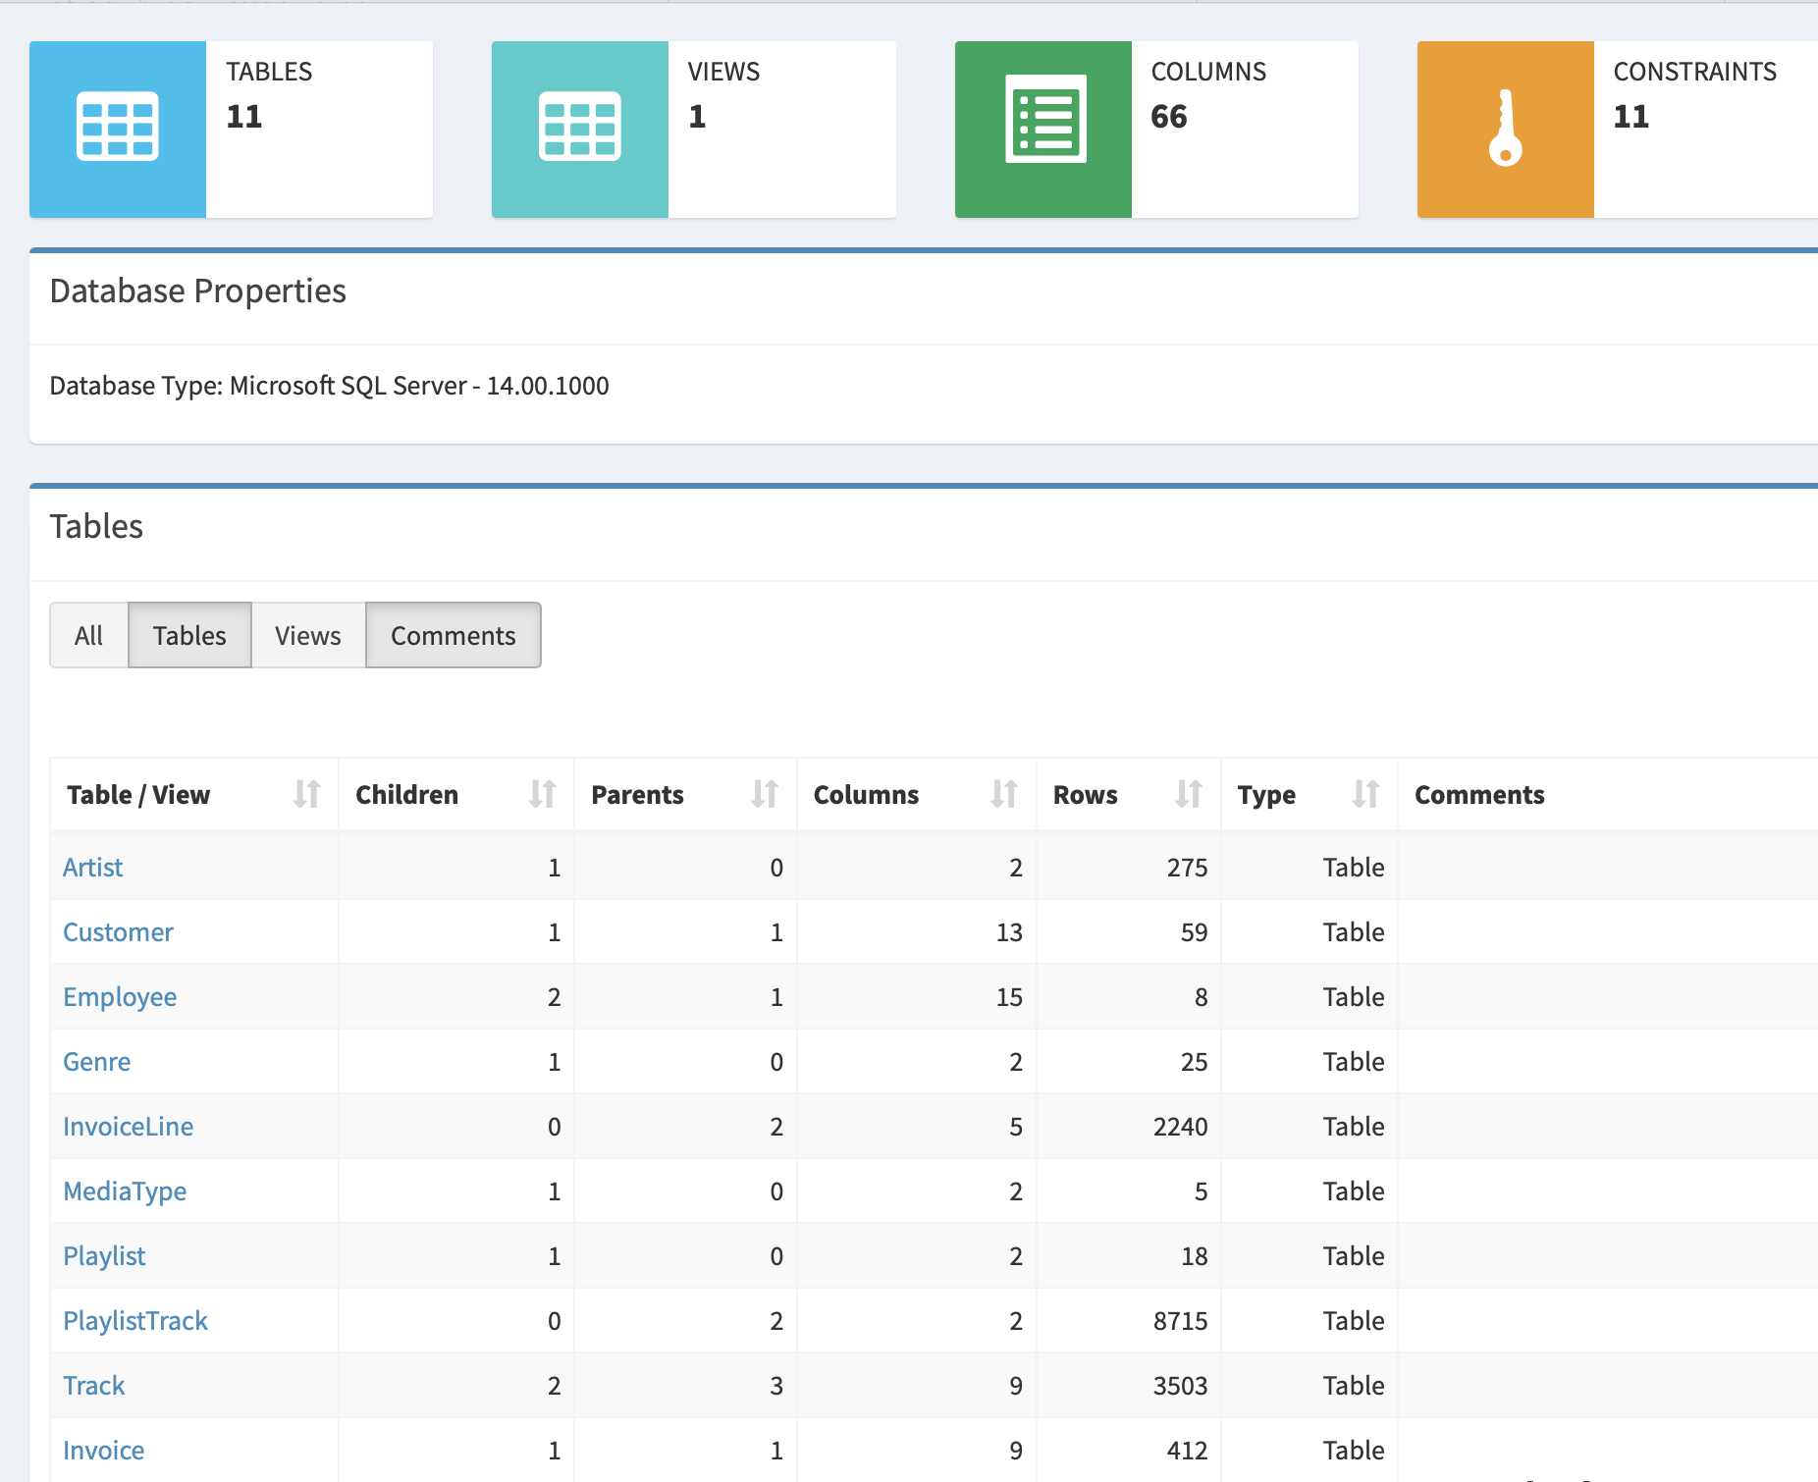Image resolution: width=1818 pixels, height=1482 pixels.
Task: Click the TABLES 11 summary card text
Action: tap(269, 95)
